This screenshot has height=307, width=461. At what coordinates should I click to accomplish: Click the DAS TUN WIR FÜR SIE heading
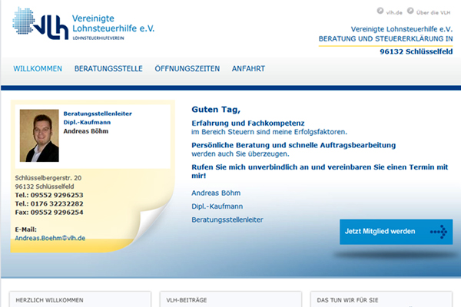pos(347,300)
